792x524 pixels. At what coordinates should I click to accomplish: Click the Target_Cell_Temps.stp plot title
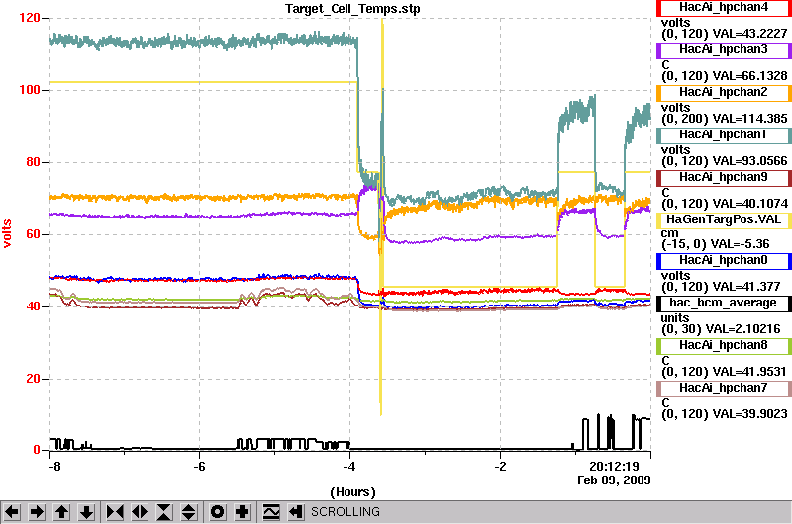(x=352, y=9)
